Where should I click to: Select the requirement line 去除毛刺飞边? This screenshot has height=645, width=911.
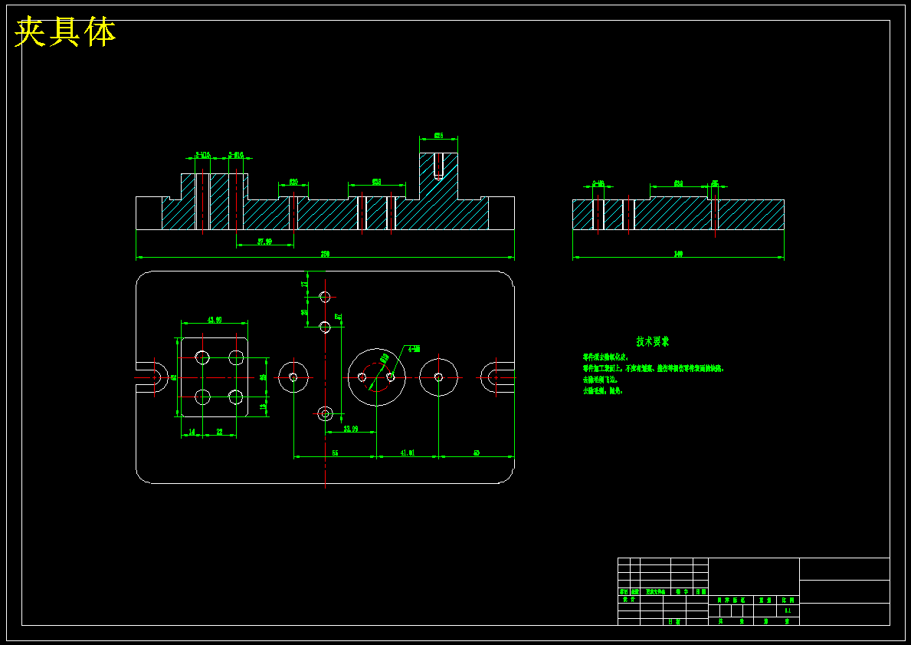tap(601, 379)
